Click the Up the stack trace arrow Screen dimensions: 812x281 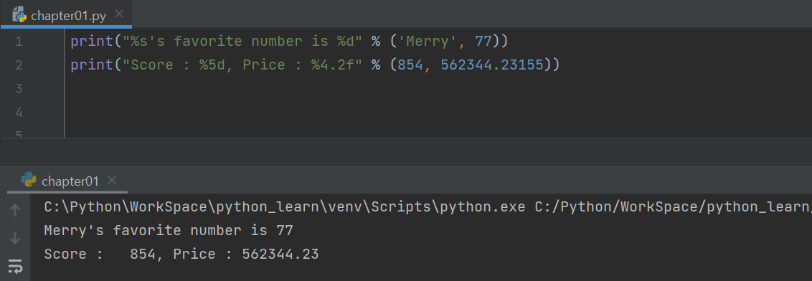[x=16, y=209]
